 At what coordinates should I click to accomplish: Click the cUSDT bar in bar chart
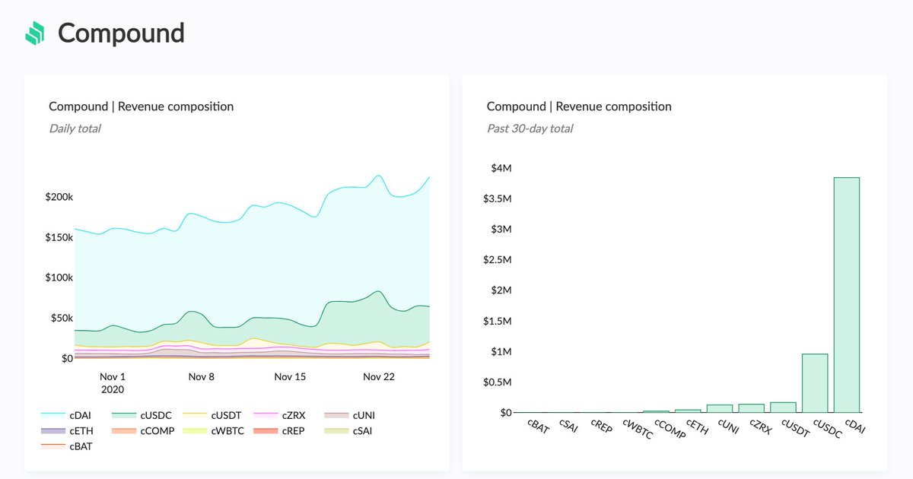click(x=783, y=408)
